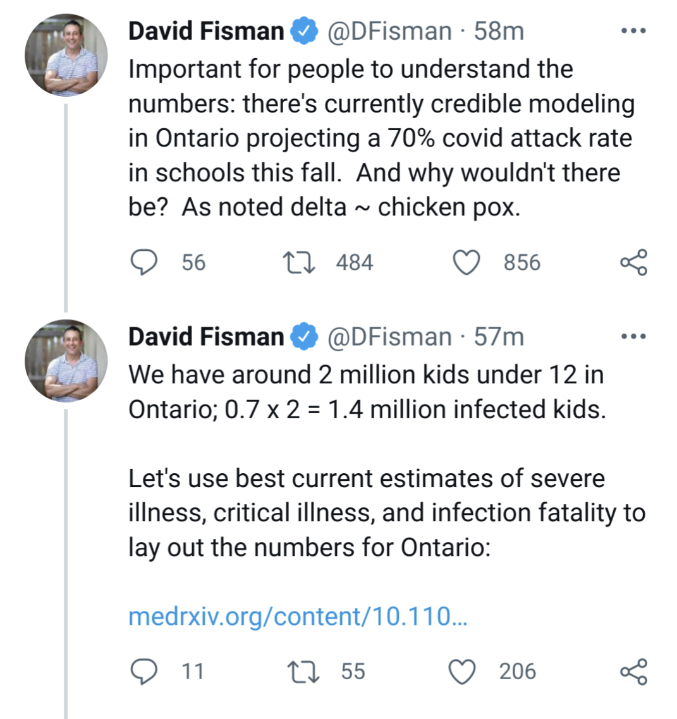
Task: Reply to the first tweet about modeling
Action: click(143, 263)
